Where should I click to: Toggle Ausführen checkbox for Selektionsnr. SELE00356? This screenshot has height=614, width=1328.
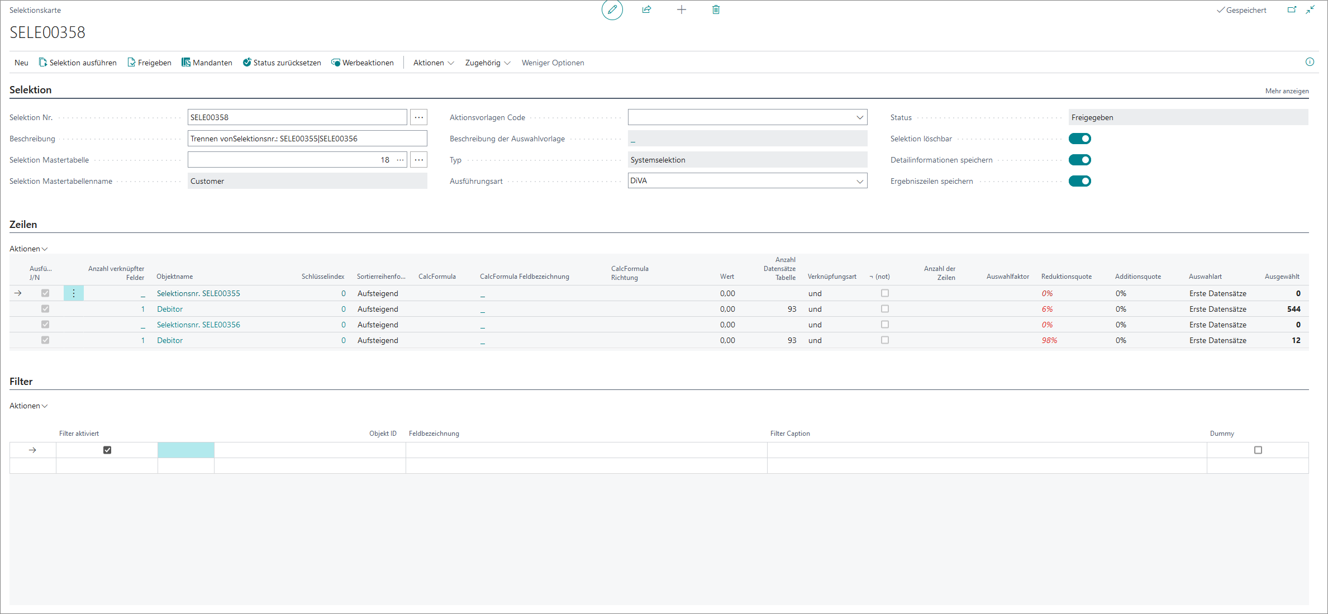45,325
